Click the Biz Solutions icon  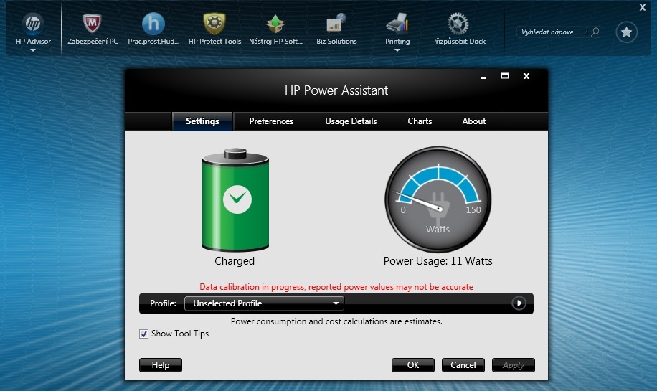coord(336,24)
